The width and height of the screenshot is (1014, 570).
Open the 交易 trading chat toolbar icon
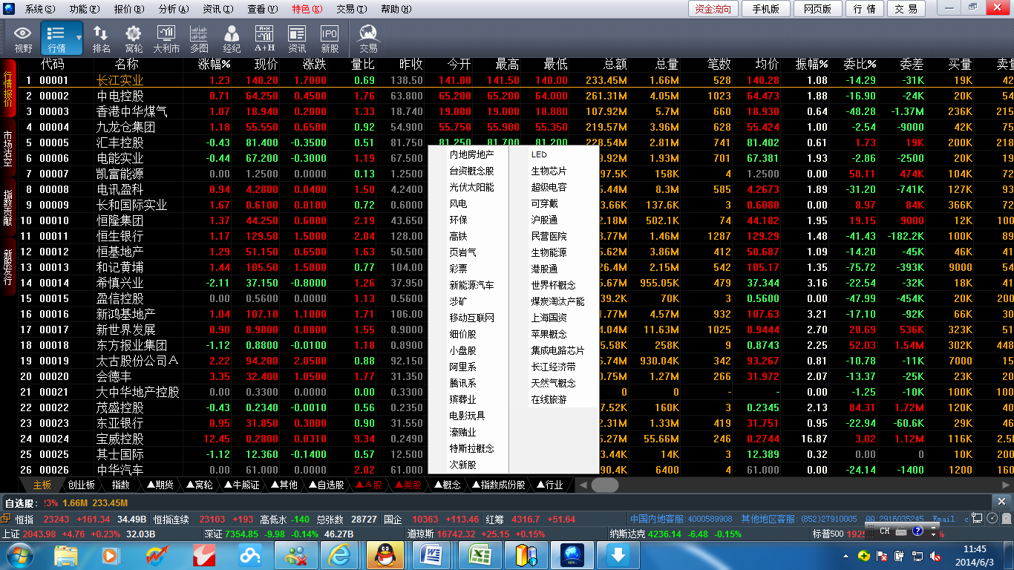pyautogui.click(x=368, y=39)
